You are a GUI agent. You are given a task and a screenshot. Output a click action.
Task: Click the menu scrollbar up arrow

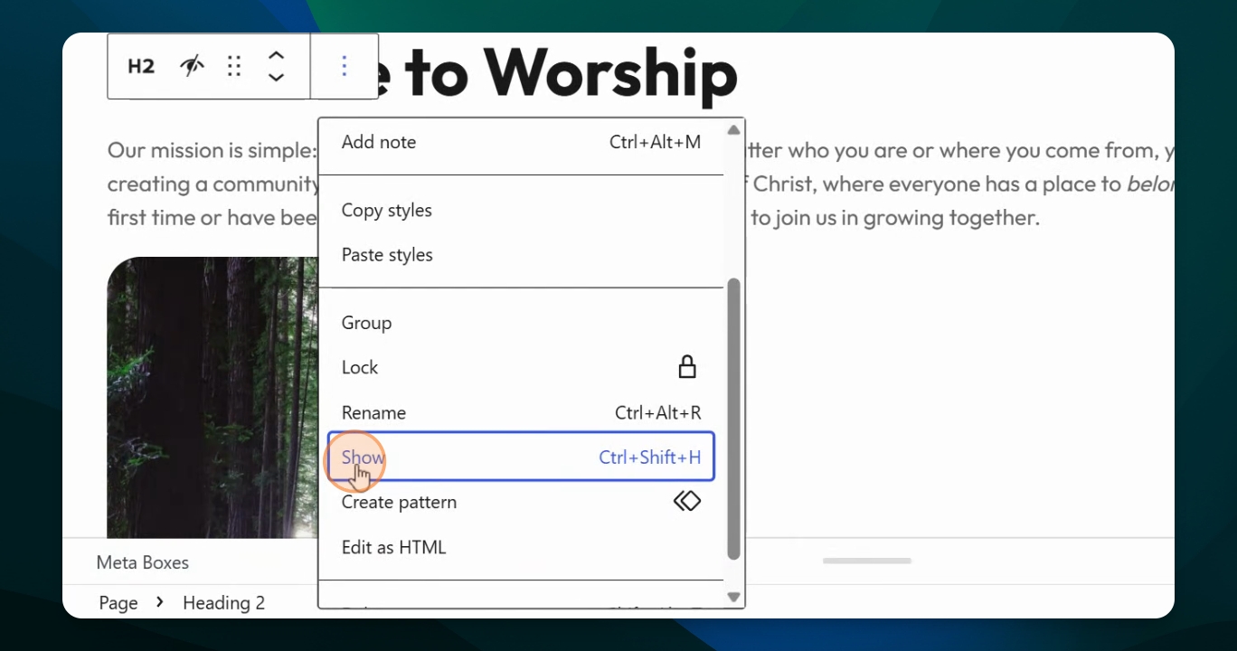(x=733, y=130)
